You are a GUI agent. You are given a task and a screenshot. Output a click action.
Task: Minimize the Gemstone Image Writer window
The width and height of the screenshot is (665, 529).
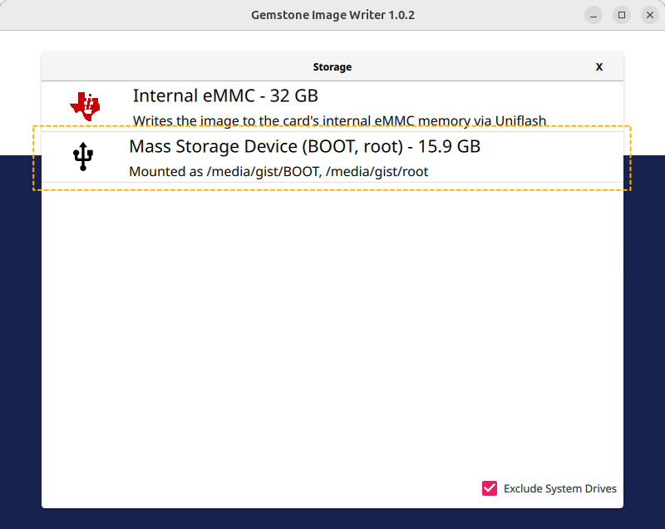click(594, 15)
